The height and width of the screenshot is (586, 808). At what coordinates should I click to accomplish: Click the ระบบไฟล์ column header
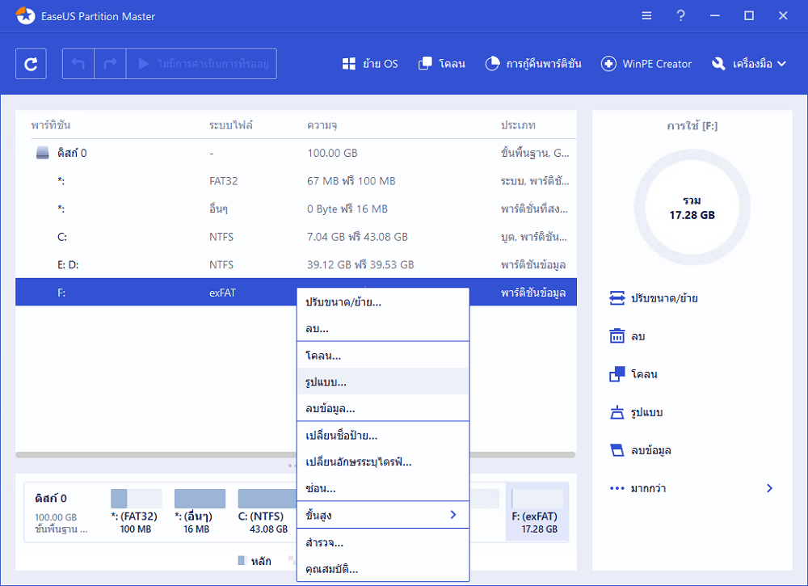pos(231,125)
